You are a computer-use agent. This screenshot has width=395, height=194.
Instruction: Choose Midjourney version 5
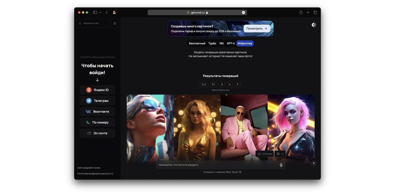(222, 84)
